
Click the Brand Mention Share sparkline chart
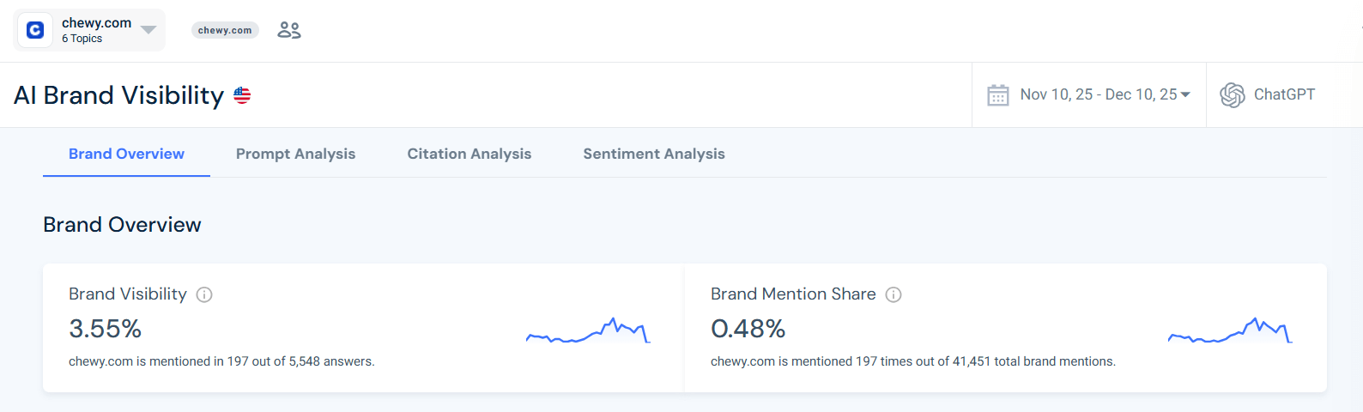(1230, 331)
